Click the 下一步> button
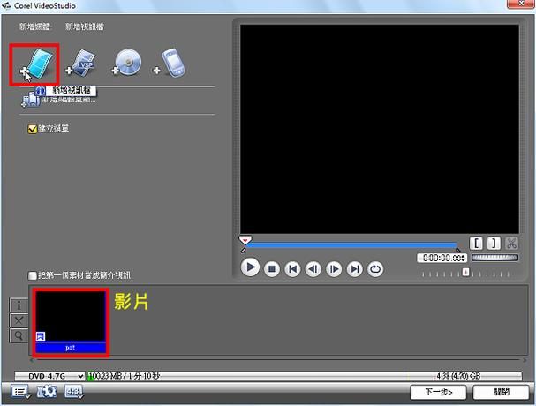 (x=438, y=391)
